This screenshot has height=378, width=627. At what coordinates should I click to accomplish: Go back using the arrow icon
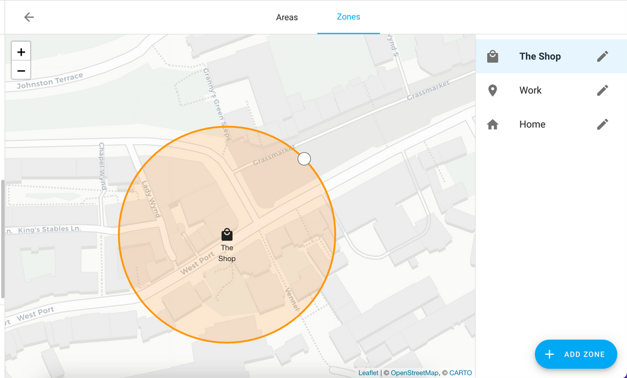[x=29, y=17]
